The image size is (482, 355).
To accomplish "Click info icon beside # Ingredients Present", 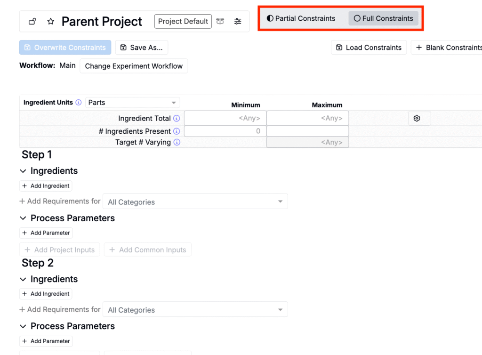I will (x=177, y=131).
